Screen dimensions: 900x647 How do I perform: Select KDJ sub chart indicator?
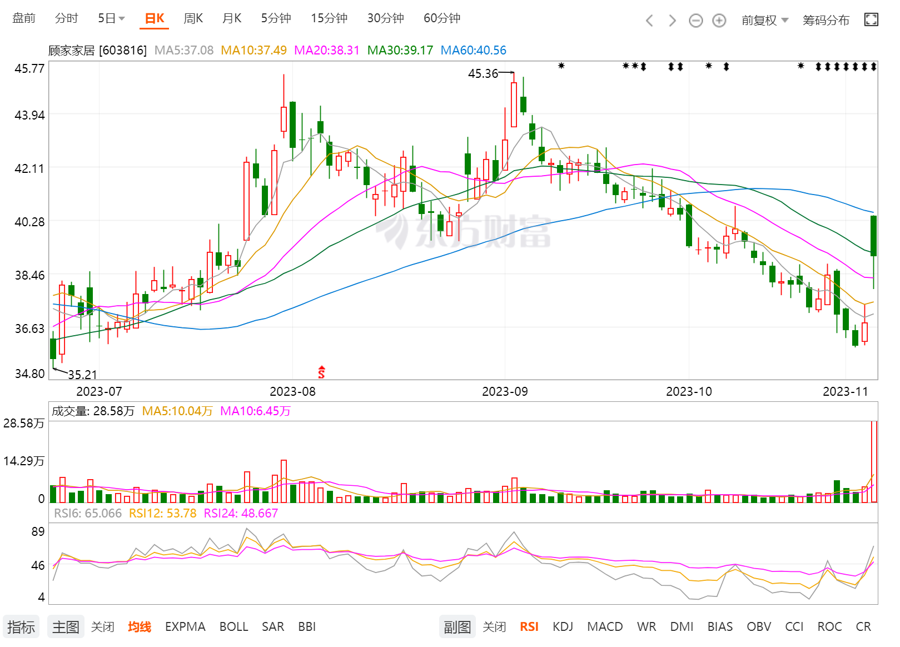point(563,627)
